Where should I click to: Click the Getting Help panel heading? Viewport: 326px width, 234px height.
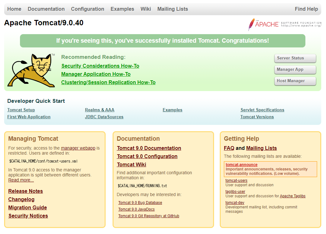pyautogui.click(x=241, y=139)
